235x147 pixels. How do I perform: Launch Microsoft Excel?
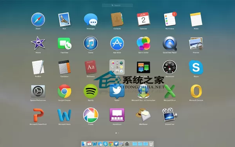tap(170, 91)
